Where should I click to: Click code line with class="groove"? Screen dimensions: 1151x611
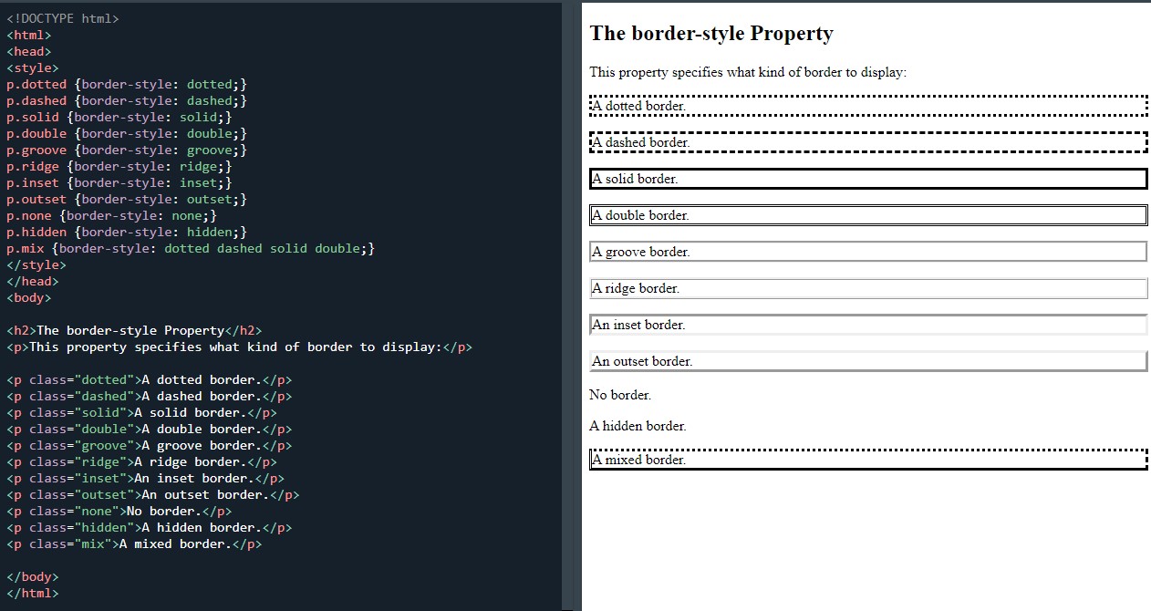[x=150, y=445]
